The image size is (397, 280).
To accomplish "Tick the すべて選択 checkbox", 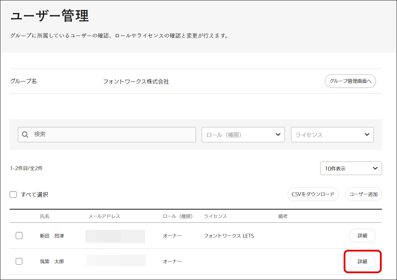I will [13, 195].
